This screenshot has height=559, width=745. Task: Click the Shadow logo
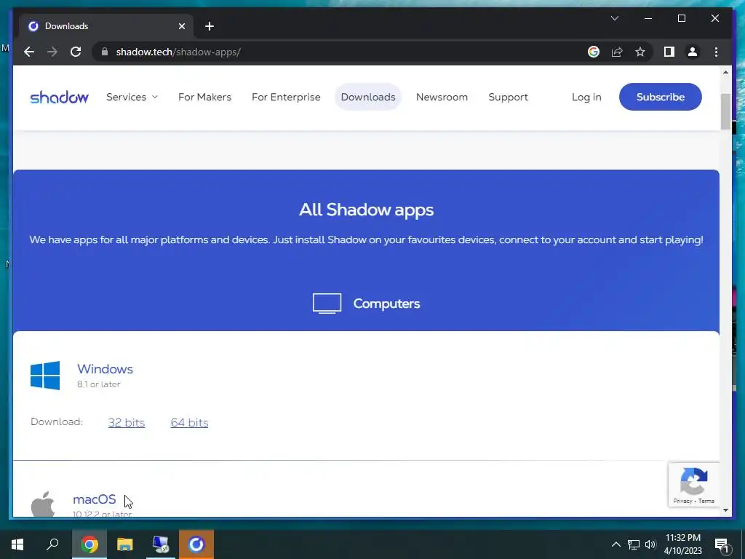pyautogui.click(x=60, y=97)
